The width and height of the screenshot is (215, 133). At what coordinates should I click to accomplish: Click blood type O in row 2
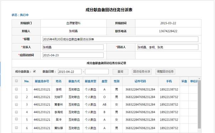[104, 97]
